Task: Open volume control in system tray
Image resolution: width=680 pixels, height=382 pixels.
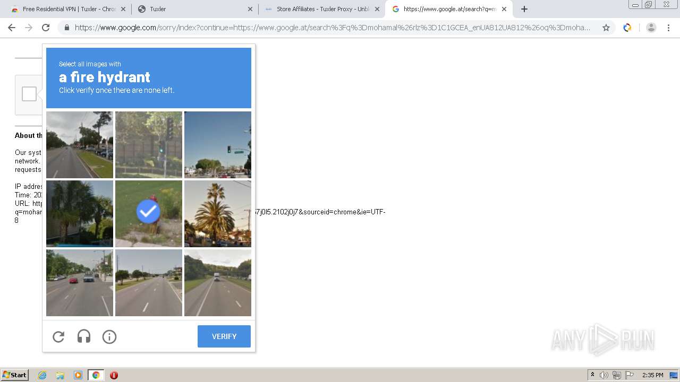Action: 604,375
